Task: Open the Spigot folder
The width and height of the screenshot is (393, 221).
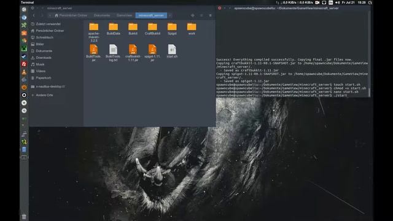Action: [x=172, y=29]
